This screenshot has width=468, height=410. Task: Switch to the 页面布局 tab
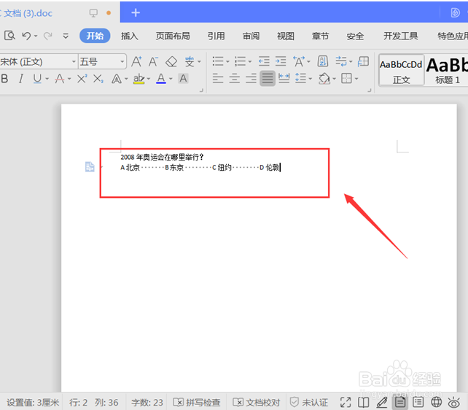(x=173, y=36)
